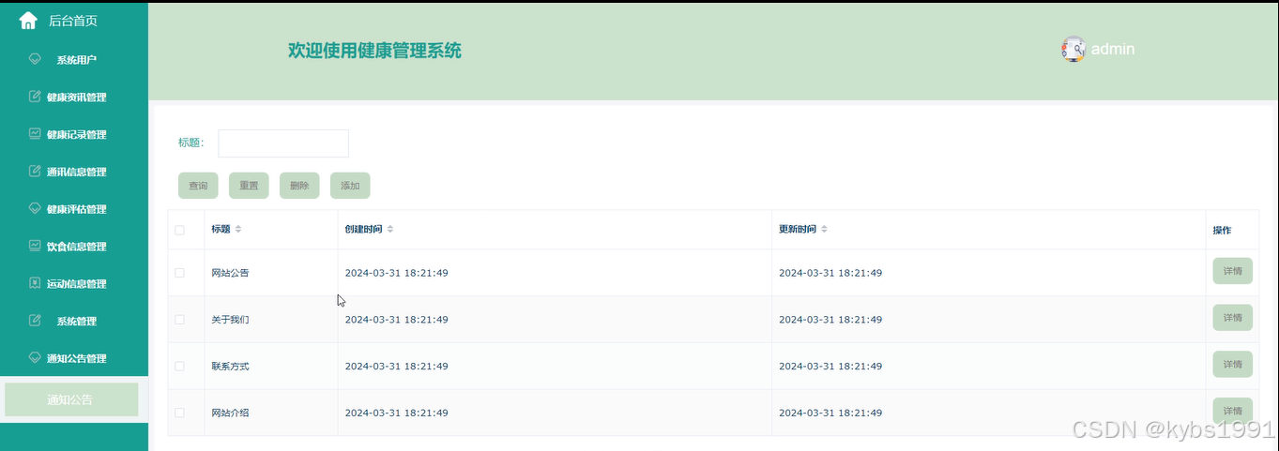1279x451 pixels.
Task: Toggle the select-all checkbox in table header
Action: pos(180,230)
